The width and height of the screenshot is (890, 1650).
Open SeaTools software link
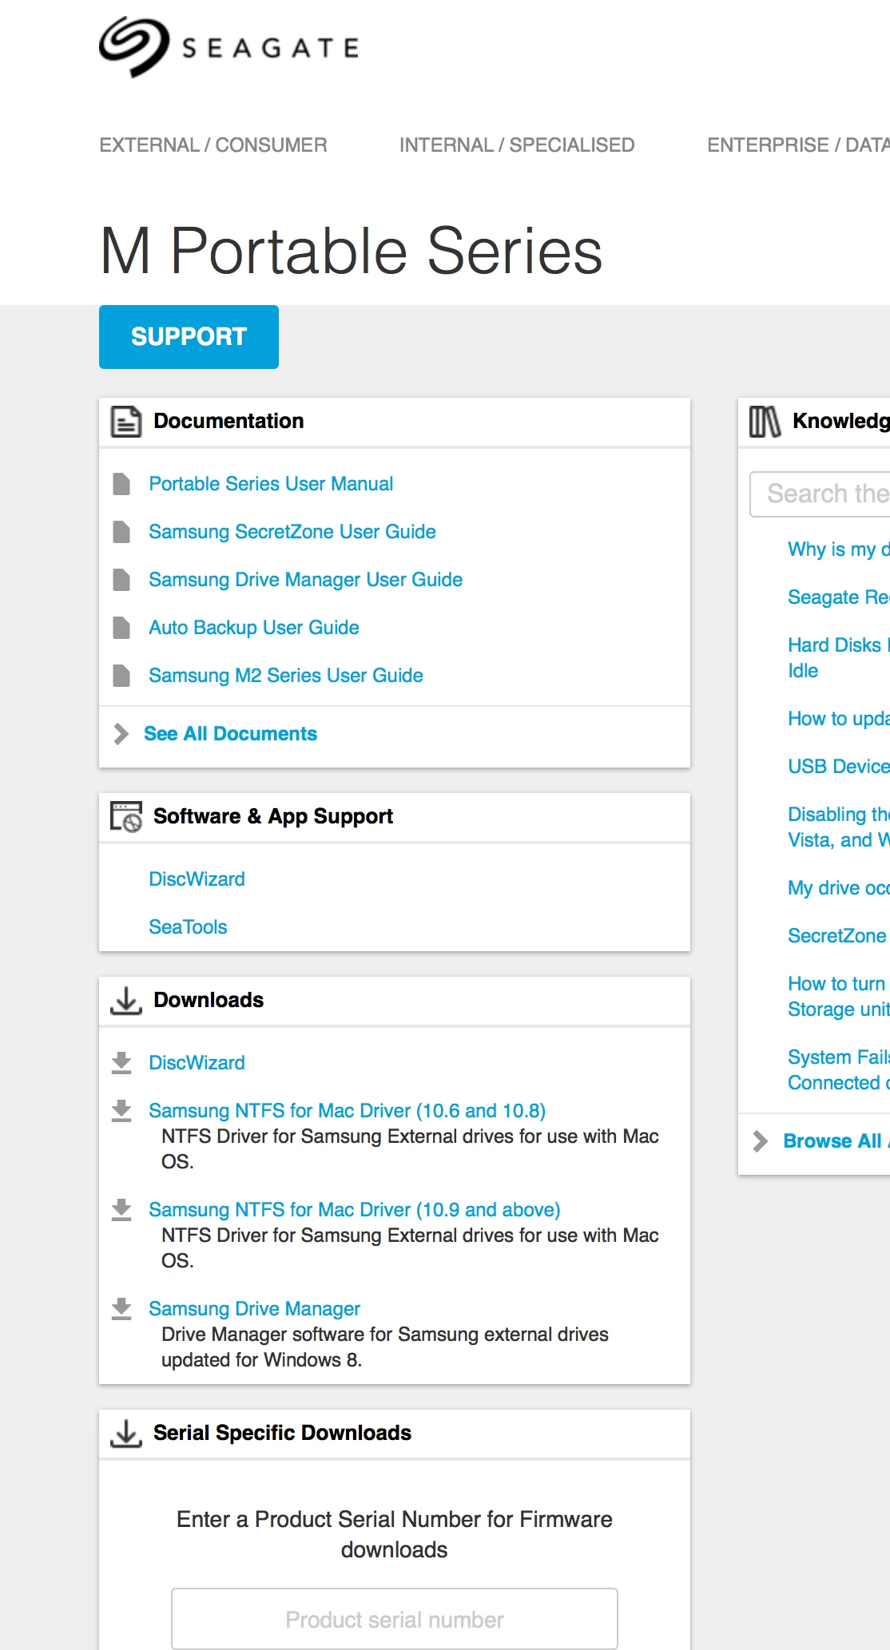tap(188, 927)
